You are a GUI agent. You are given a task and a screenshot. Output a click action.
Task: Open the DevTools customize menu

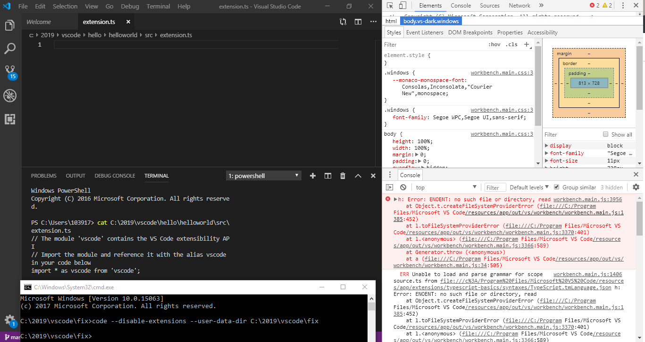pyautogui.click(x=623, y=6)
